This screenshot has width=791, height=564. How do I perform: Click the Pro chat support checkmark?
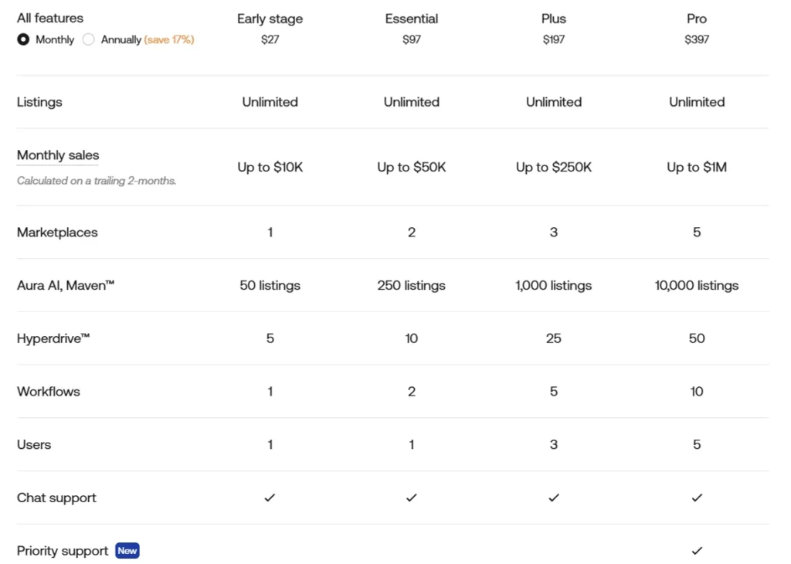pyautogui.click(x=696, y=498)
